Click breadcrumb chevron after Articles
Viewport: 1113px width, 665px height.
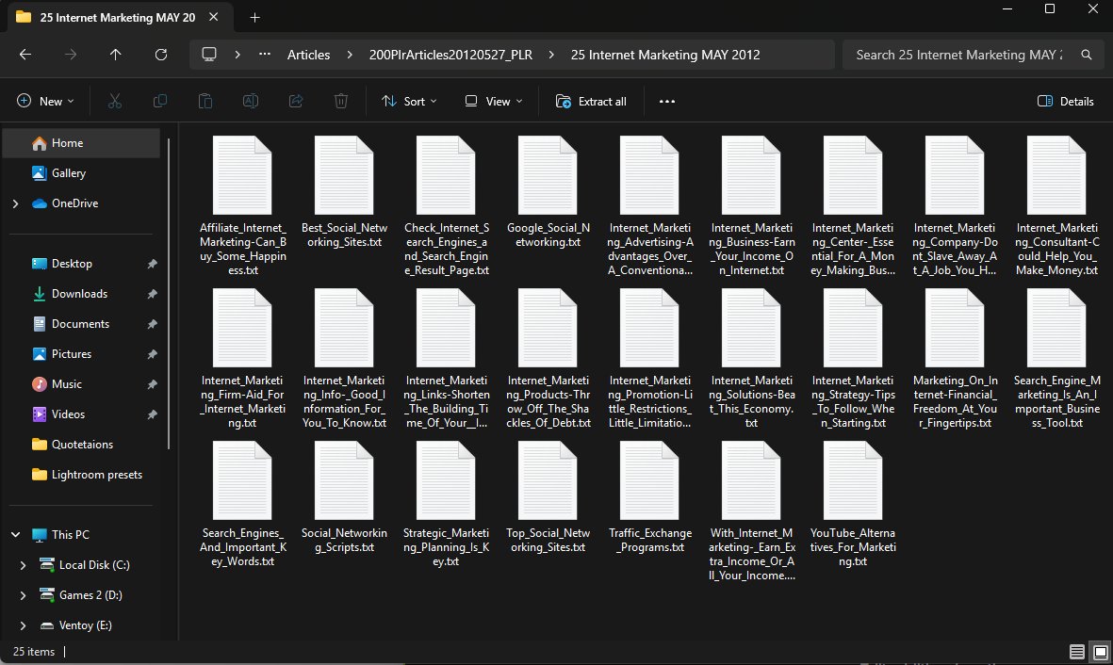tap(350, 55)
